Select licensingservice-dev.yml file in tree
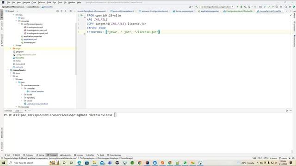Viewport: 296px width, 166px height. pos(35,30)
